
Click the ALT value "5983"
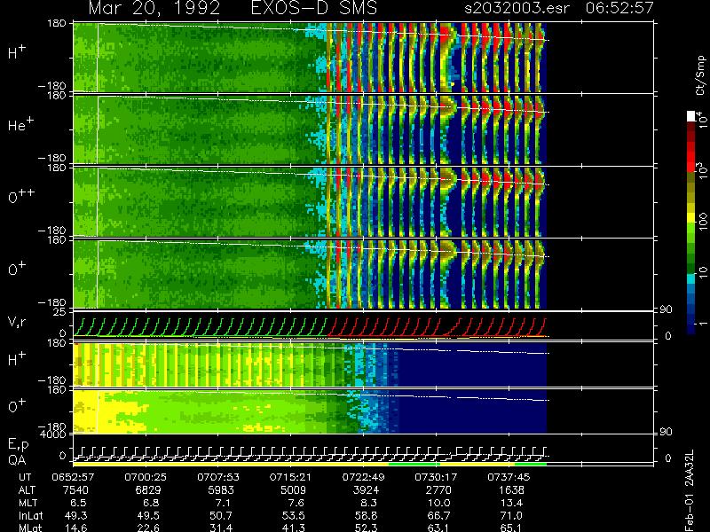pos(221,490)
